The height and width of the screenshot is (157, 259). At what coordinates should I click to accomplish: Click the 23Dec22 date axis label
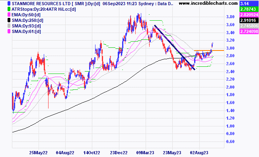click(119, 153)
